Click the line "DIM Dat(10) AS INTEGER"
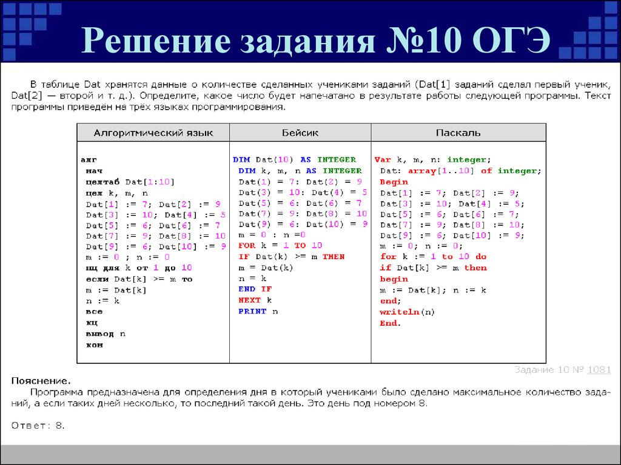Screen dimensions: 621x465 [x=295, y=160]
